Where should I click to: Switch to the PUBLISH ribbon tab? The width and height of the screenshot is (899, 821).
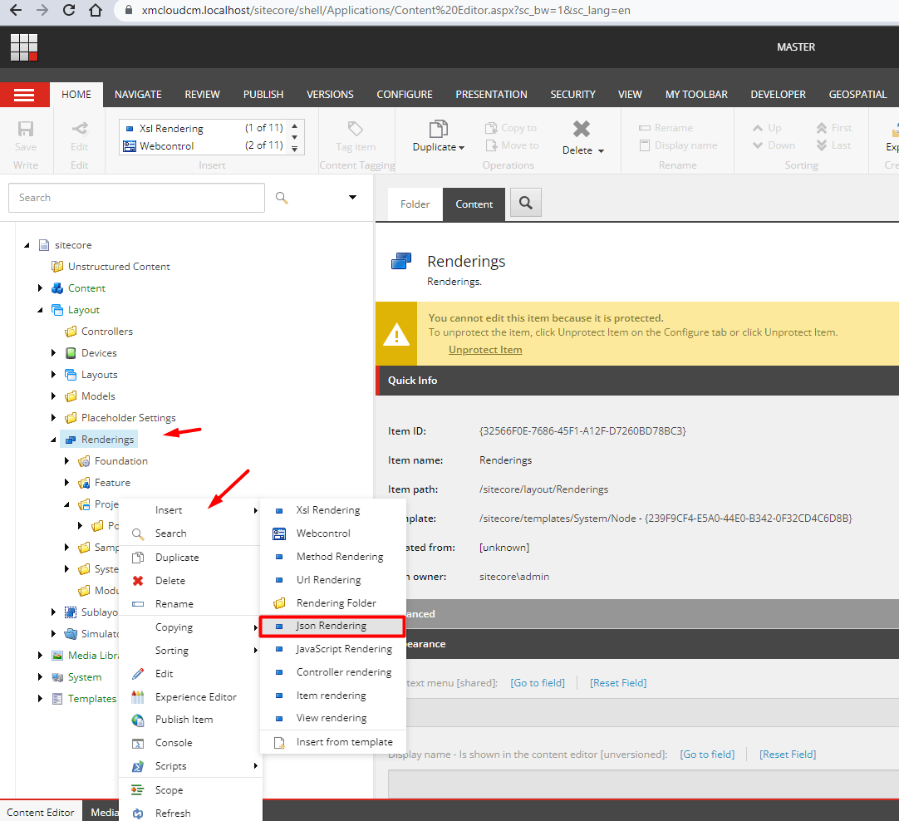263,95
